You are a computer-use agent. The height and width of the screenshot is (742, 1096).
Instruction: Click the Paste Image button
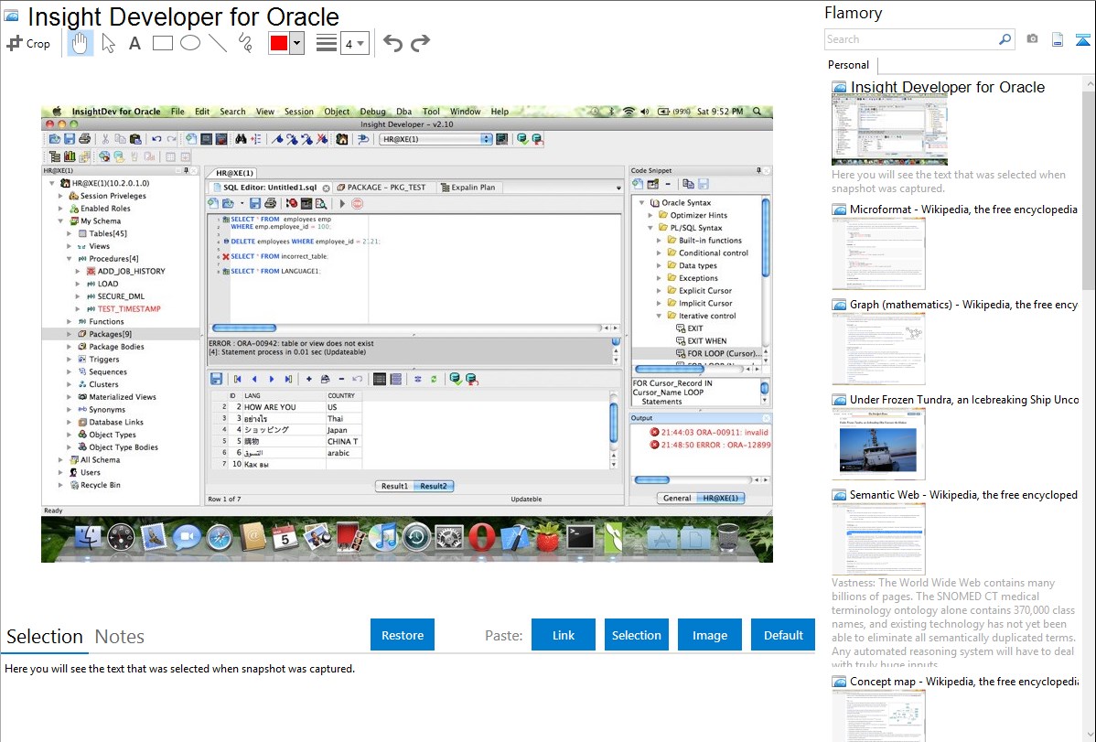pos(709,635)
